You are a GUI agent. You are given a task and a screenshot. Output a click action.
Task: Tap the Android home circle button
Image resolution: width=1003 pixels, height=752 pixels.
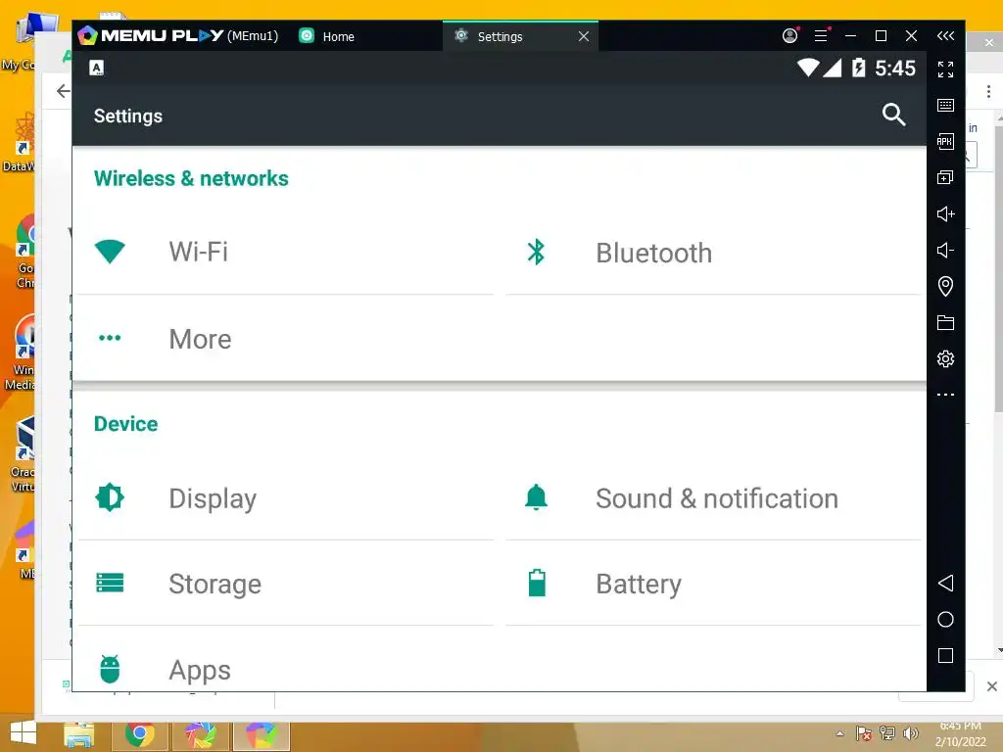point(945,619)
